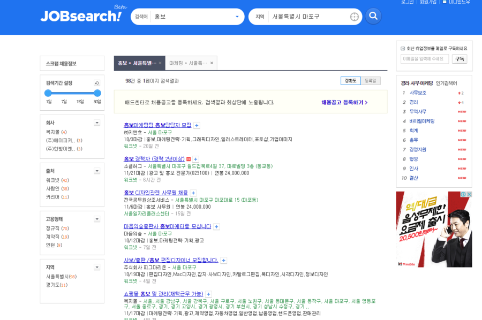Open 쇼핑몰 홍보 및 관리 posting

click(x=163, y=294)
